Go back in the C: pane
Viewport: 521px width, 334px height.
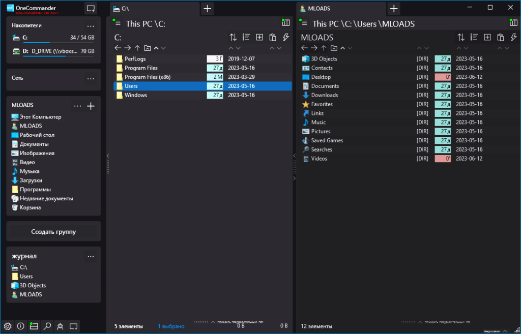tap(118, 48)
